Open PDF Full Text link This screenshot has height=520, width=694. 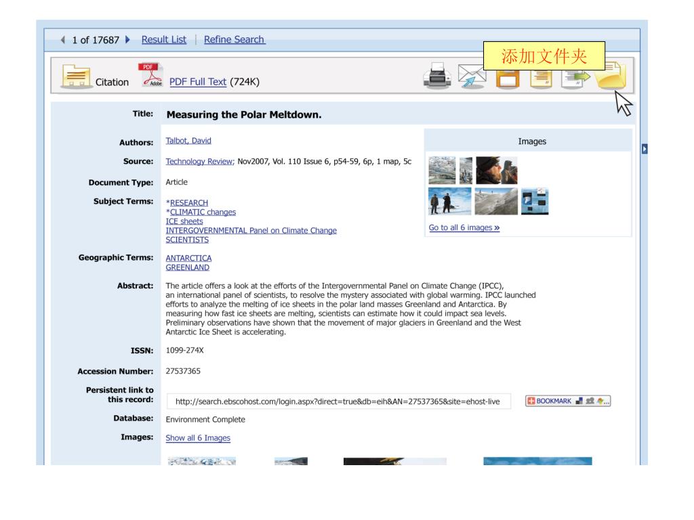198,82
